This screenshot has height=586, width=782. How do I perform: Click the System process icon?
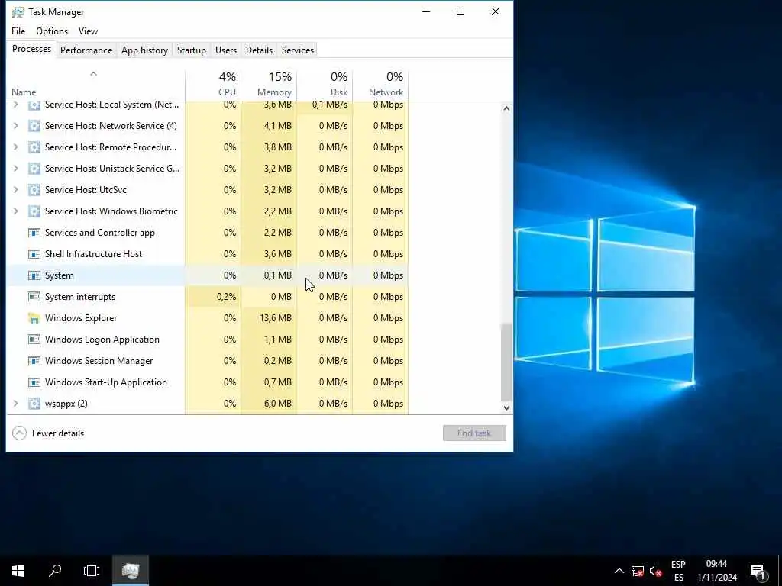(x=34, y=275)
